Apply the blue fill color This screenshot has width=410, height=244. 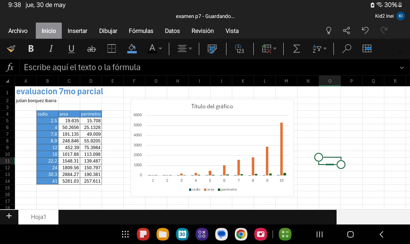pyautogui.click(x=132, y=49)
